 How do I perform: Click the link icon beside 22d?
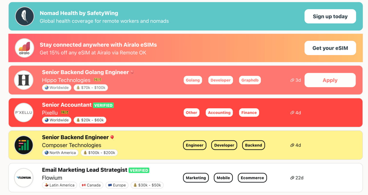292,178
